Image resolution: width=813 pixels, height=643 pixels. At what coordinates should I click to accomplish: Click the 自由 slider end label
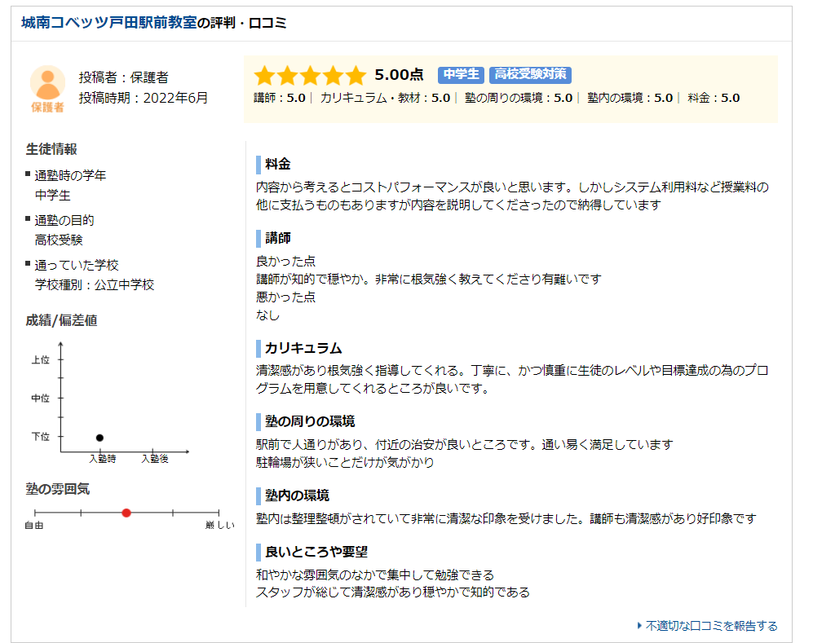(34, 526)
